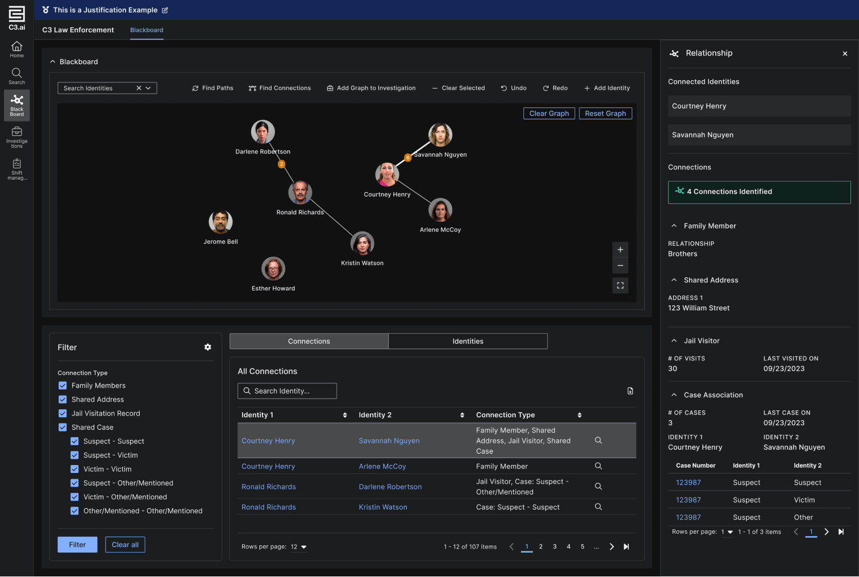Click magnifier icon on Courtney Henry–Arlene McCoy row
Screen dimensions: 859x577
[598, 466]
